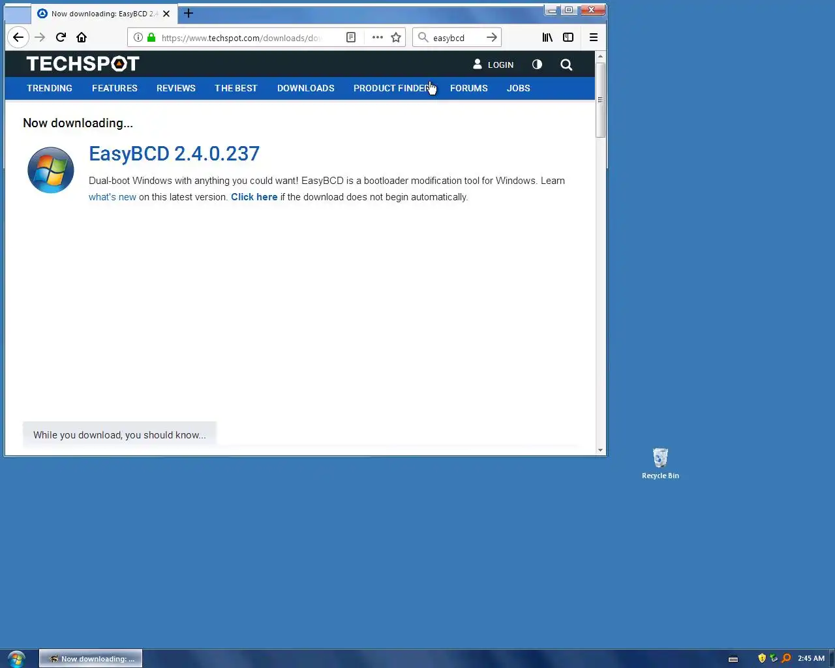Close the Now downloading EasyBCD tab
This screenshot has width=835, height=668.
coord(166,13)
